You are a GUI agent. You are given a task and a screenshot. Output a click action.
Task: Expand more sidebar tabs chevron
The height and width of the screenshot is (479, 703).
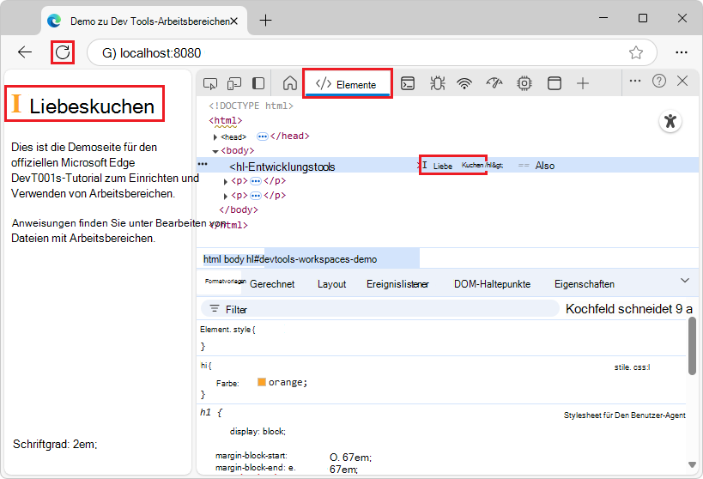[685, 281]
